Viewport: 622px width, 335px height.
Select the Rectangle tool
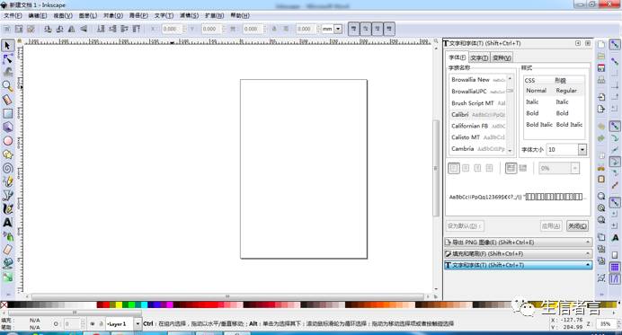point(7,114)
